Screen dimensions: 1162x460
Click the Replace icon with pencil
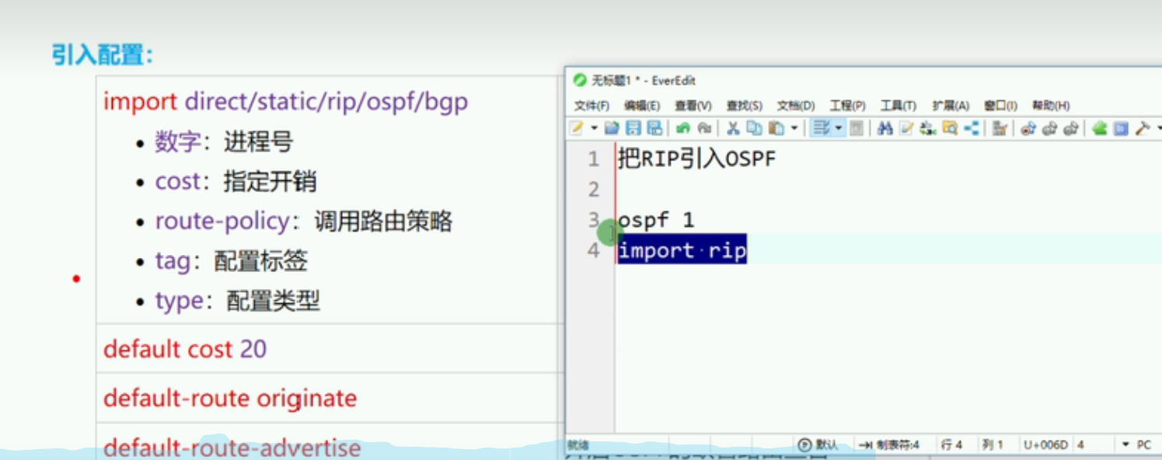click(x=906, y=128)
